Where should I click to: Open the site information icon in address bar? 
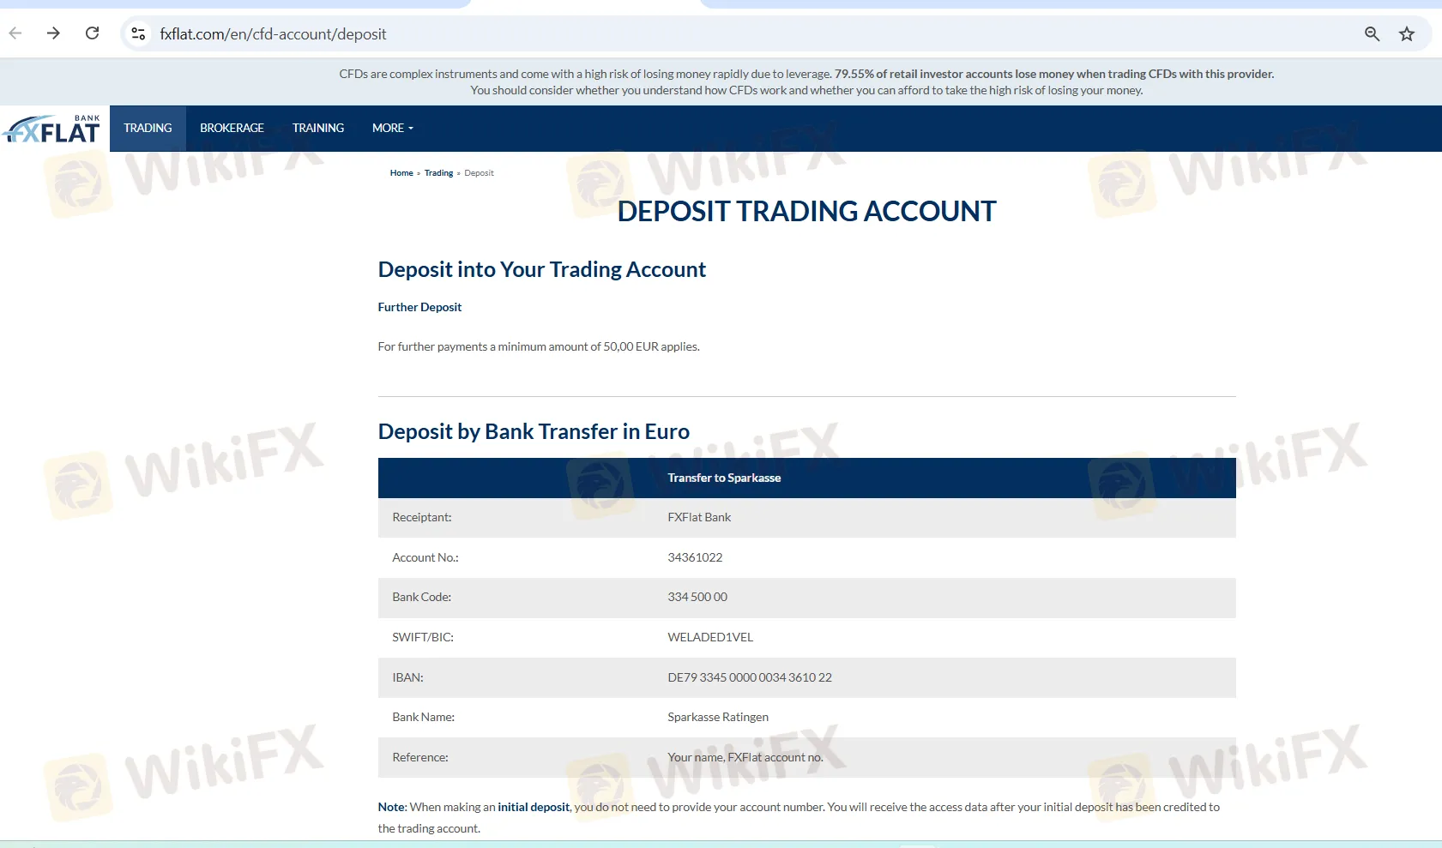pyautogui.click(x=137, y=33)
